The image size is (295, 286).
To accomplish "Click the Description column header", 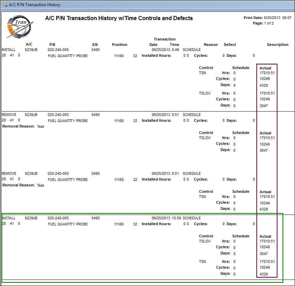I will point(278,45).
